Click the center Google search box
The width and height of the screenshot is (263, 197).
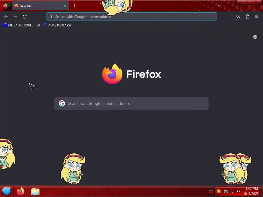tap(131, 103)
